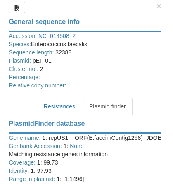Click the Species value Enterococcus faecalis
The width and height of the screenshot is (173, 186).
coord(59,44)
